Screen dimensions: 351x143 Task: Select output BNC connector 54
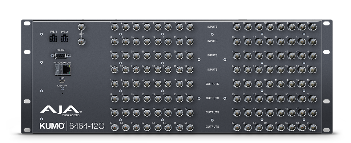[x=168, y=127]
